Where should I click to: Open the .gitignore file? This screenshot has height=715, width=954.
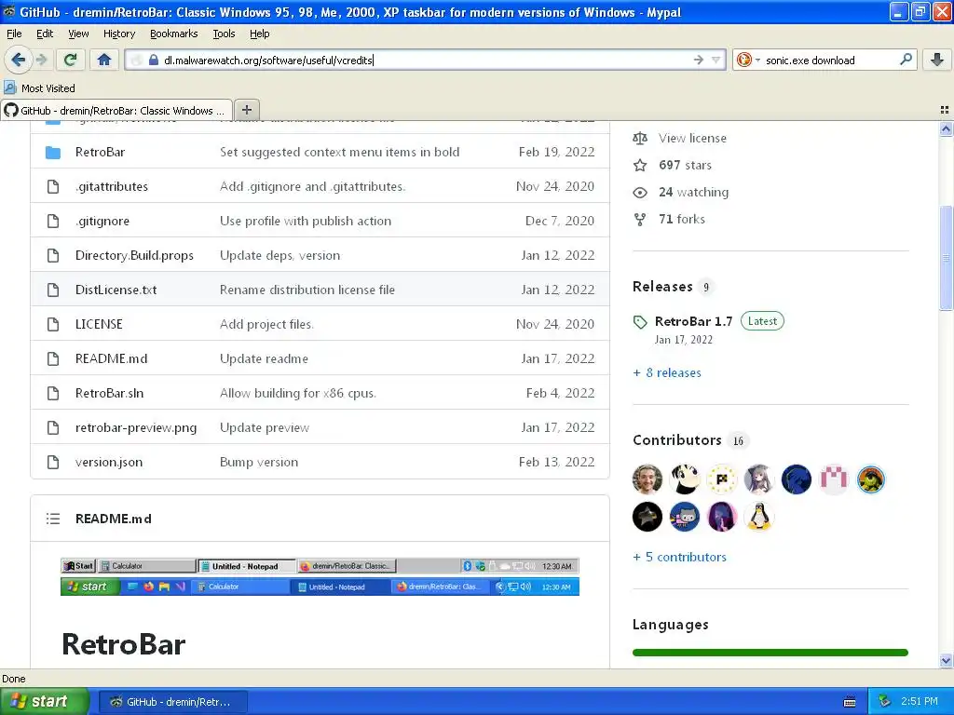102,221
